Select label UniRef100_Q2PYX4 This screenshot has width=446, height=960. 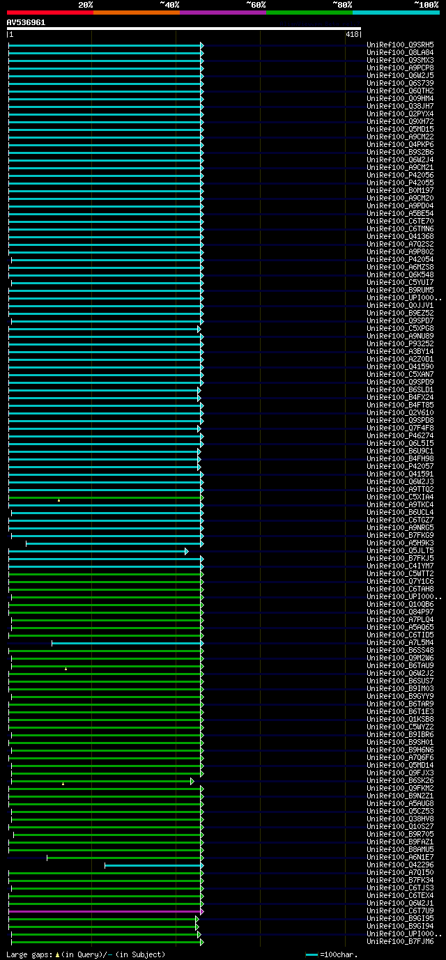[400, 114]
